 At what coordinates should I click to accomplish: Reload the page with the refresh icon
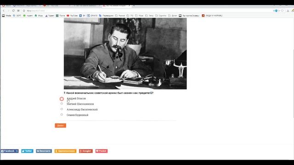[13, 11]
